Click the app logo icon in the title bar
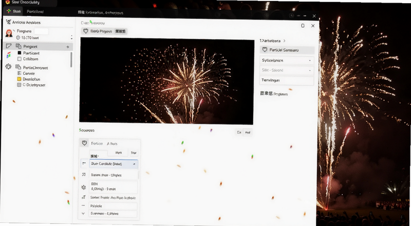The height and width of the screenshot is (226, 411). [x=8, y=2]
